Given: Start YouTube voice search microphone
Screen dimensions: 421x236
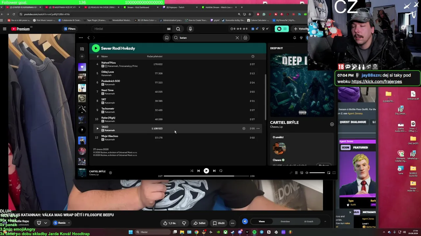Looking at the screenshot, I should (190, 29).
